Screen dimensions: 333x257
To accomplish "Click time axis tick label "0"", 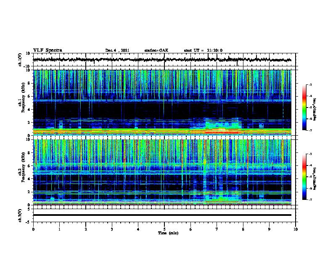I will pyautogui.click(x=33, y=229).
